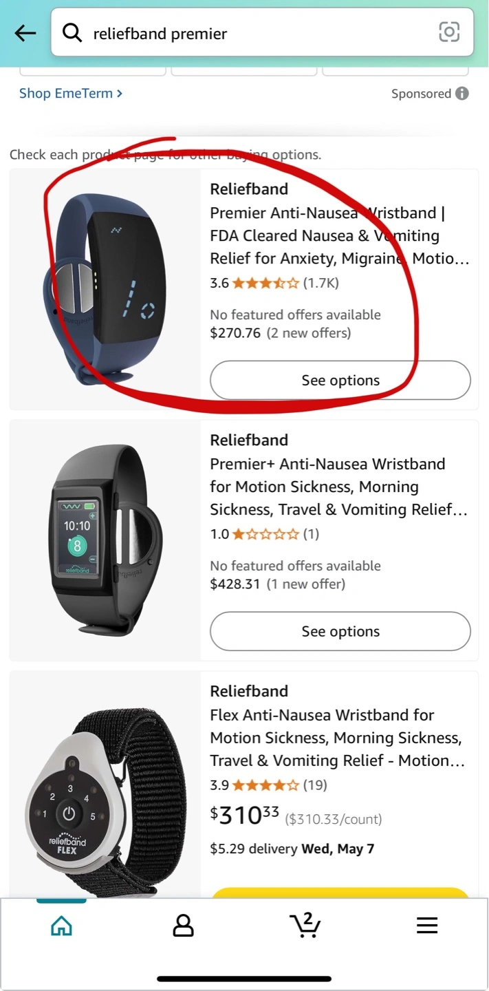Viewport: 489px width, 991px height.
Task: Click the 'reliefband premier' search field
Action: (262, 32)
